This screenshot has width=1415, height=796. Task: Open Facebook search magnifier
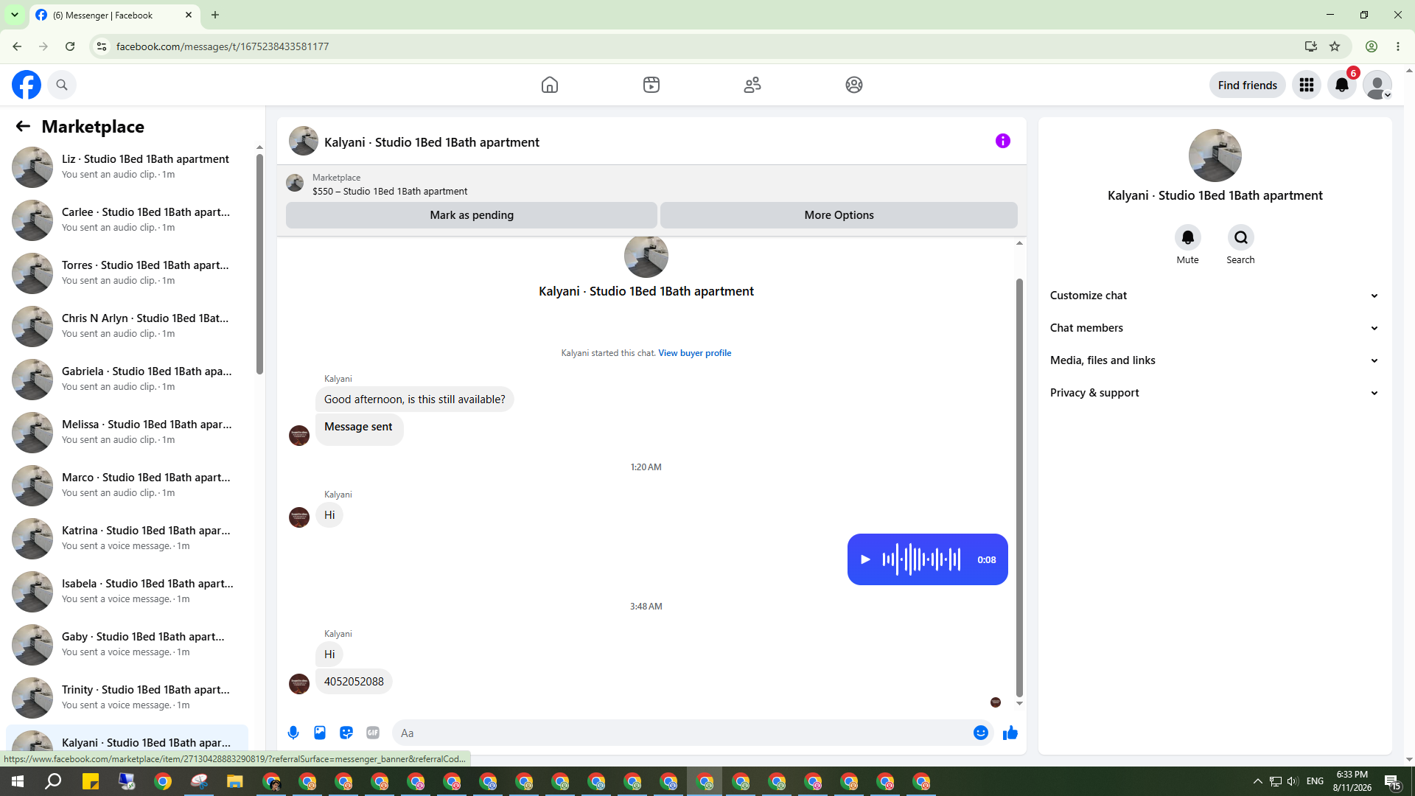62,85
